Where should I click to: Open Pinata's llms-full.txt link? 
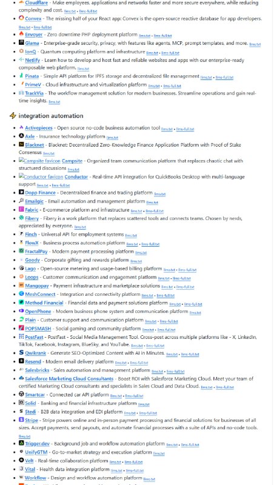pyautogui.click(x=224, y=78)
